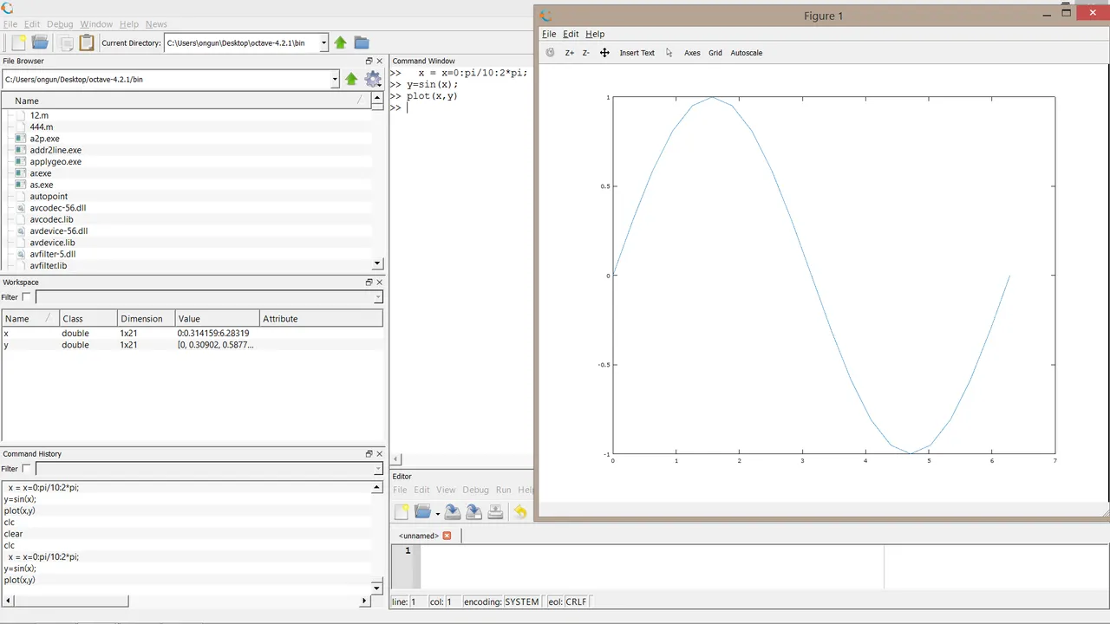Open the Command History filter dropdown
Image resolution: width=1110 pixels, height=624 pixels.
(x=377, y=469)
